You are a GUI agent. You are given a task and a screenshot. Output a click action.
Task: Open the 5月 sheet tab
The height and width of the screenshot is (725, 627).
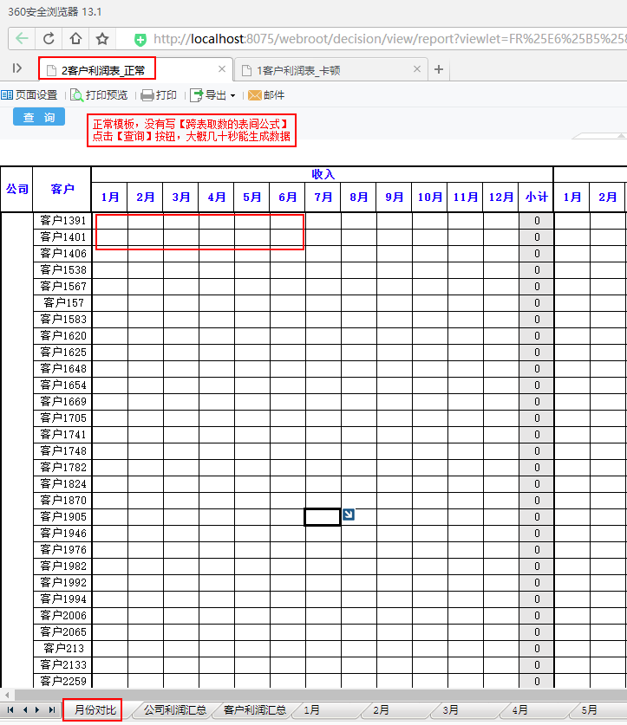pos(590,710)
